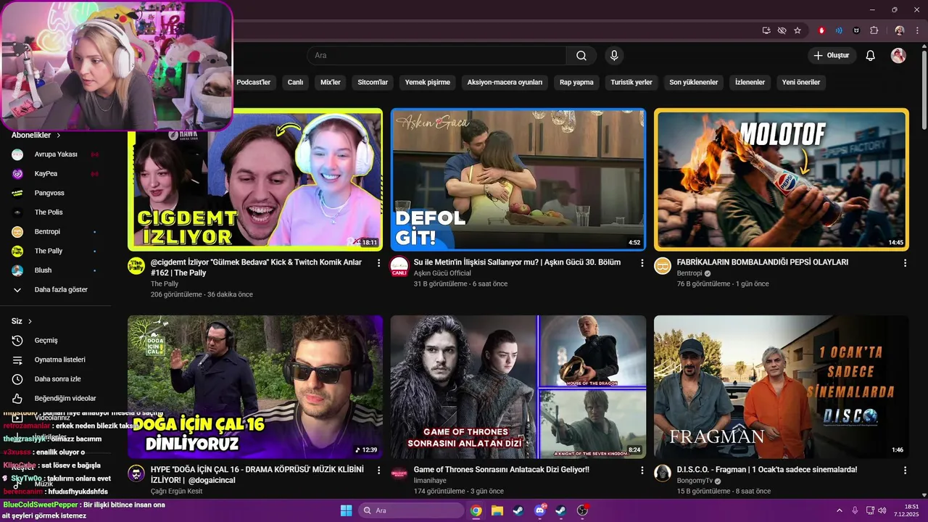The height and width of the screenshot is (522, 928).
Task: Expand the Abonelikler section arrow
Action: [x=58, y=136]
